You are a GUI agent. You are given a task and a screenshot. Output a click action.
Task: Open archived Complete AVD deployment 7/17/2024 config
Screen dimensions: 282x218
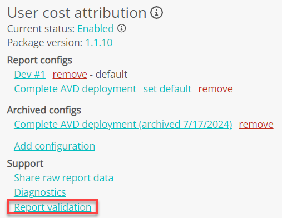(x=123, y=125)
